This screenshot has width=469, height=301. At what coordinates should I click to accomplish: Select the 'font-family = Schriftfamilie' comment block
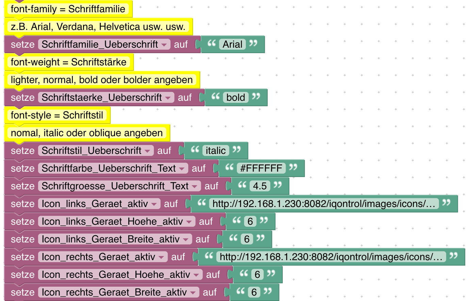click(x=68, y=9)
